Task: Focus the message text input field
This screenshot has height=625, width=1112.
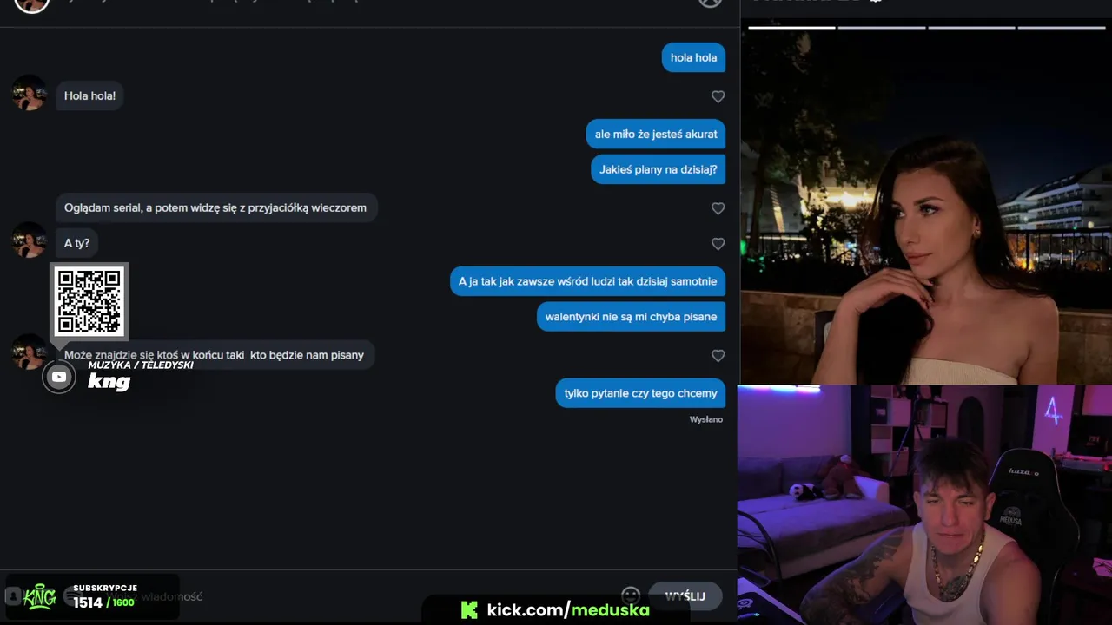Action: [347, 596]
